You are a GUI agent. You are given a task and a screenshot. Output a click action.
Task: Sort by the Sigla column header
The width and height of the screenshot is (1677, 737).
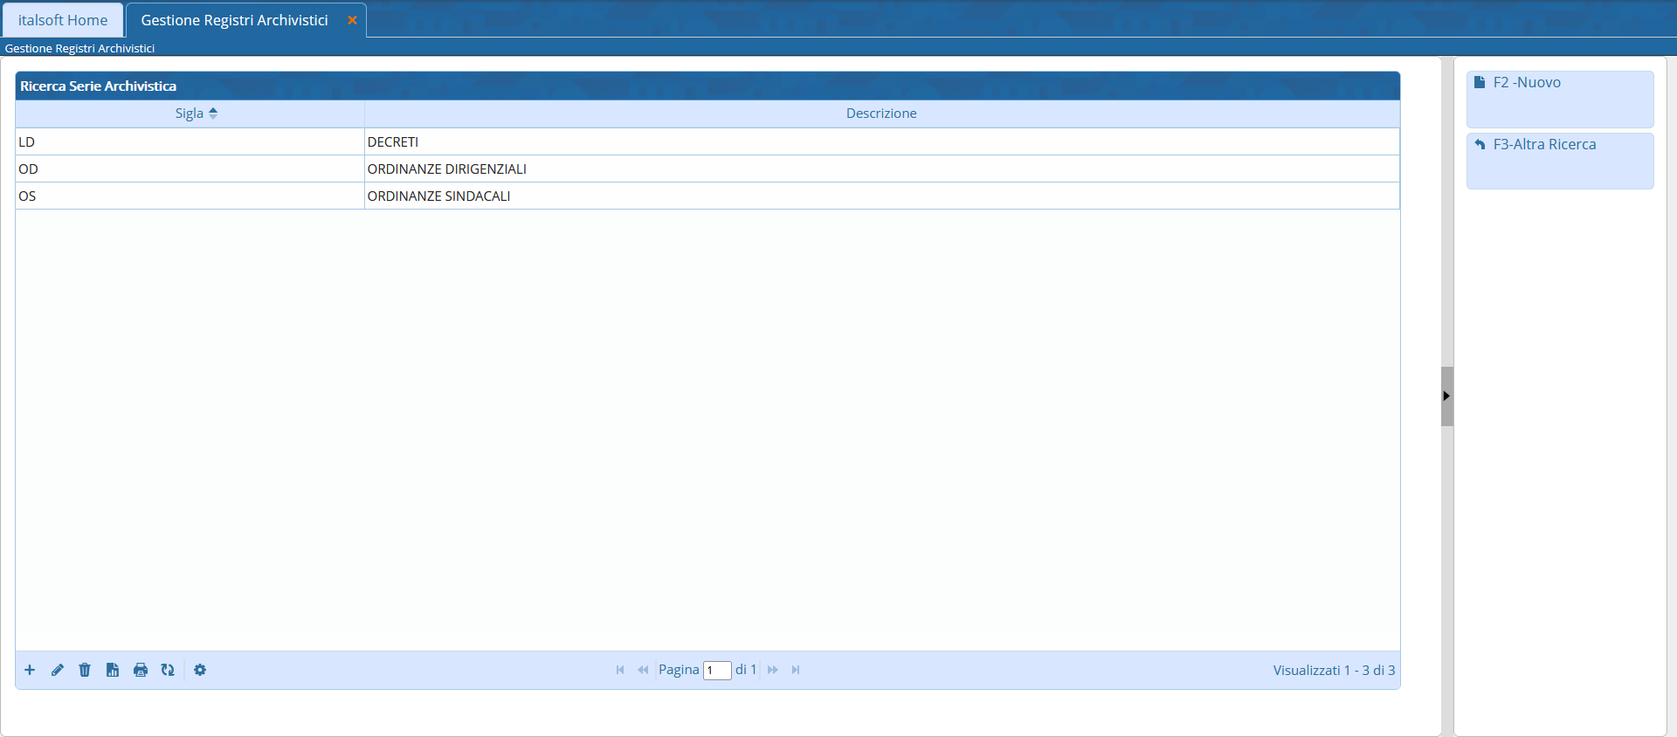[x=190, y=114]
